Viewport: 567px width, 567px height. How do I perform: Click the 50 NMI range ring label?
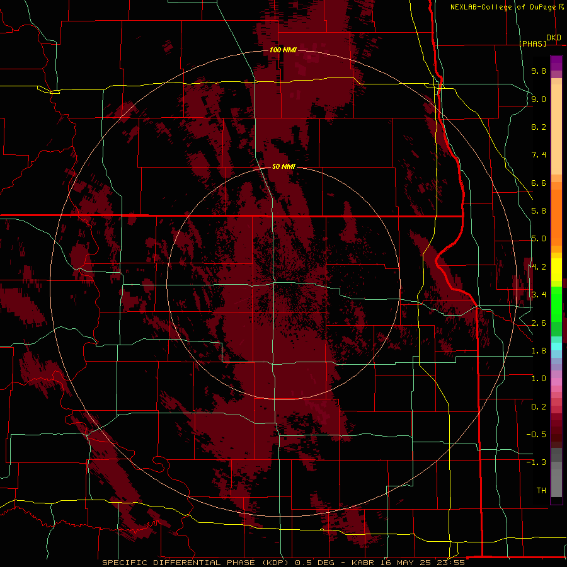[283, 166]
